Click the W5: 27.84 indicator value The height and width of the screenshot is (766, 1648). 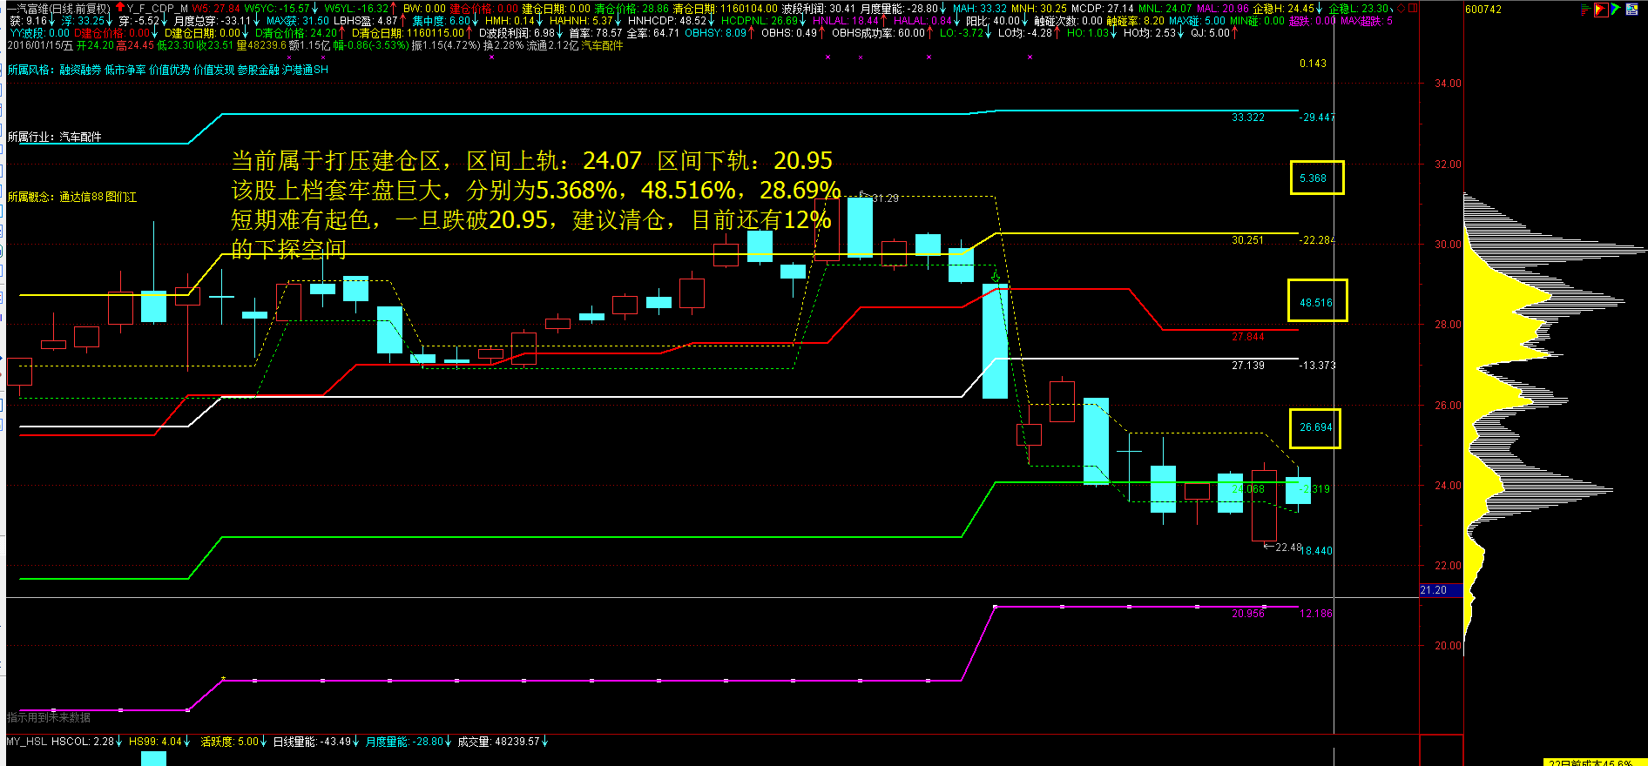(216, 9)
